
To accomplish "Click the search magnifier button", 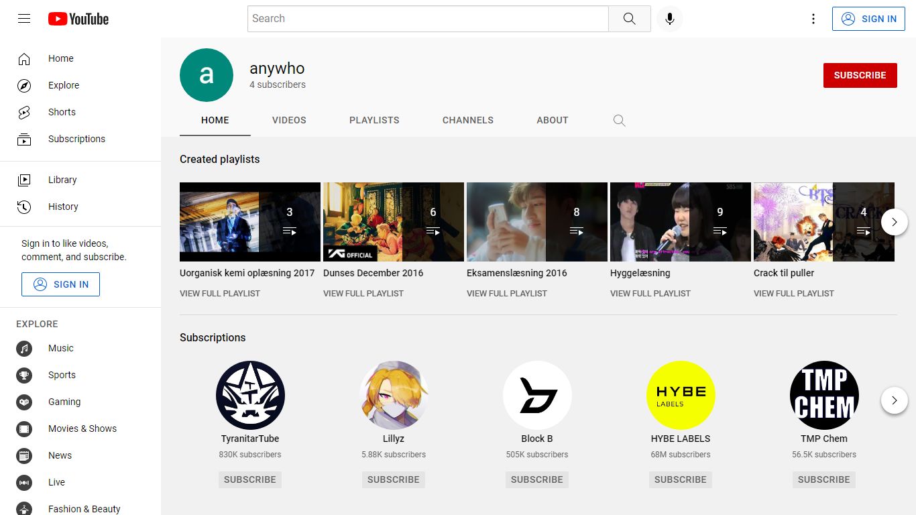I will pos(629,19).
